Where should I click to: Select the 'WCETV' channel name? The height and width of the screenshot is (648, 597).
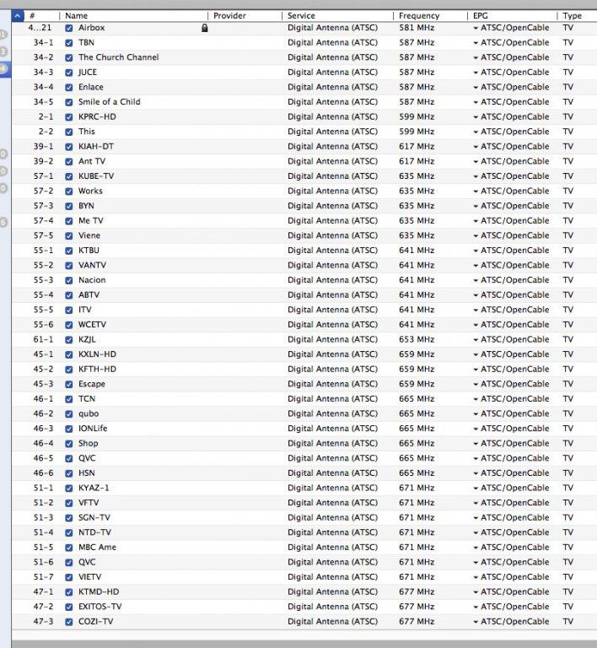tap(92, 325)
